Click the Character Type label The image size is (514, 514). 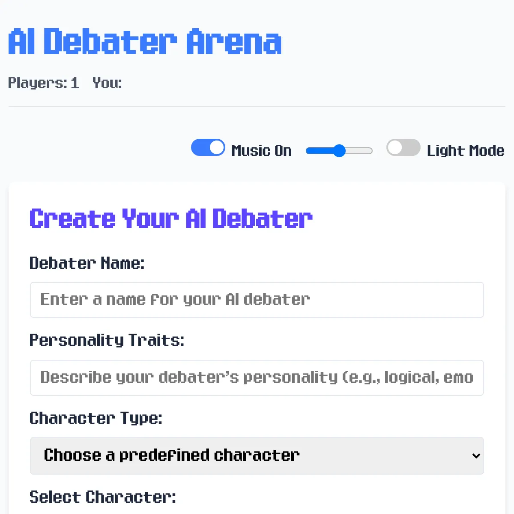click(x=96, y=418)
